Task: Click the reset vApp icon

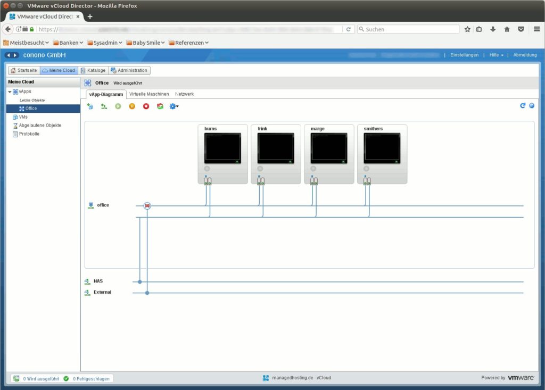Action: 160,106
